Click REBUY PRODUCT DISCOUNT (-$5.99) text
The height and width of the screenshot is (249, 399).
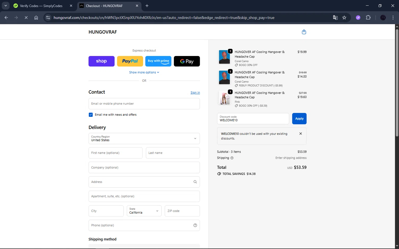261,85
